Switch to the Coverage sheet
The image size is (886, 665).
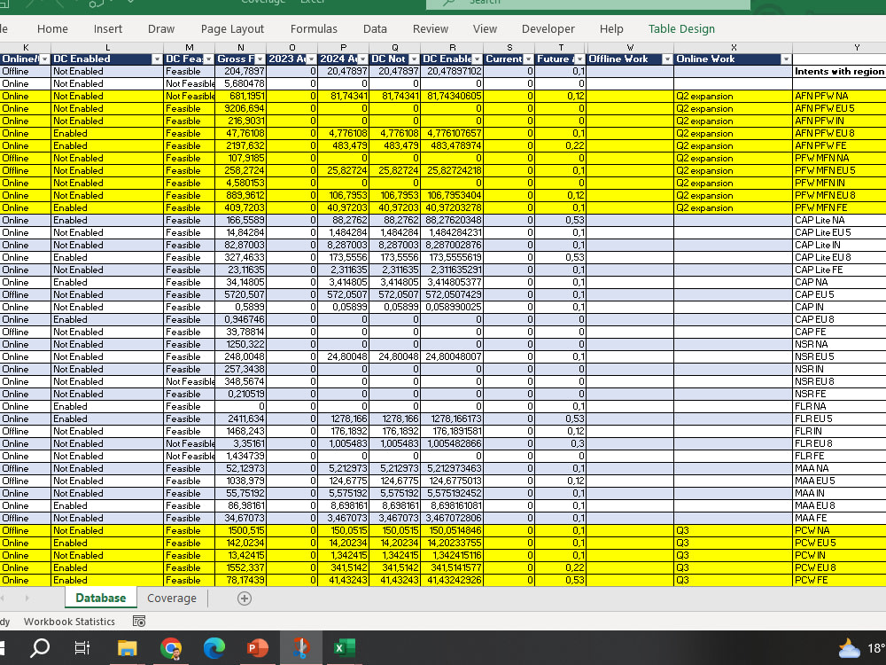172,598
